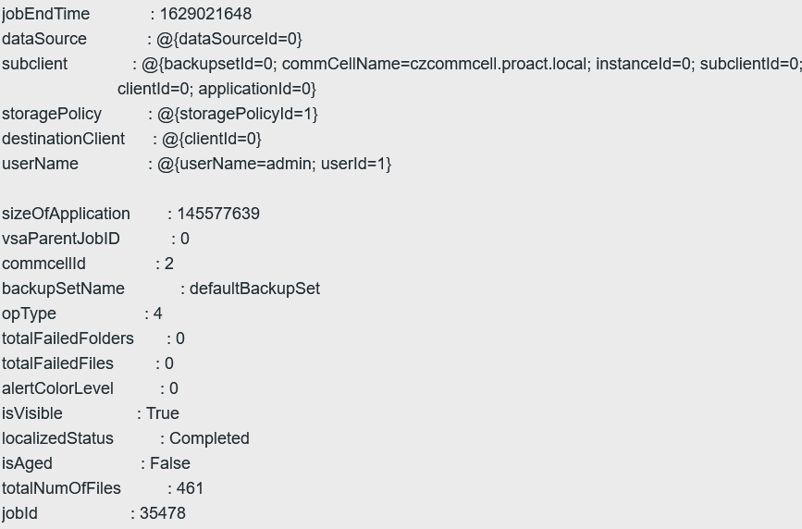Screen dimensions: 802x529
Task: Click the totalNumOfFiles value 461
Action: point(190,488)
